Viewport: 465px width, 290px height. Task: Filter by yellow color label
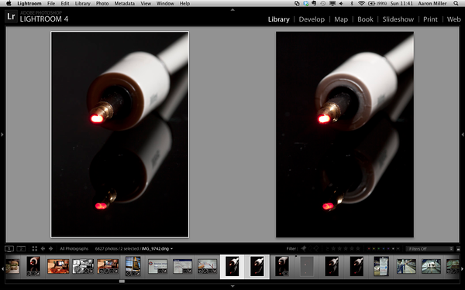[374, 248]
